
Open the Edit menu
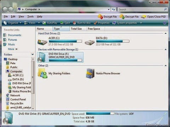13,17
